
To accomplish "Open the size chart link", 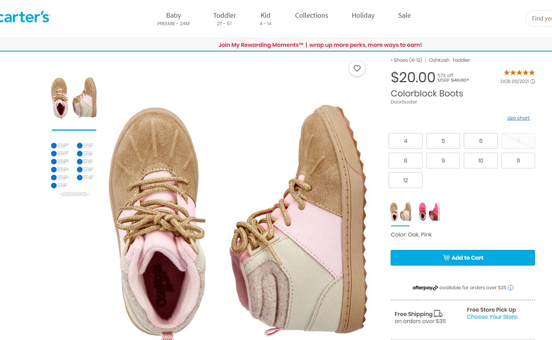I will coord(518,118).
